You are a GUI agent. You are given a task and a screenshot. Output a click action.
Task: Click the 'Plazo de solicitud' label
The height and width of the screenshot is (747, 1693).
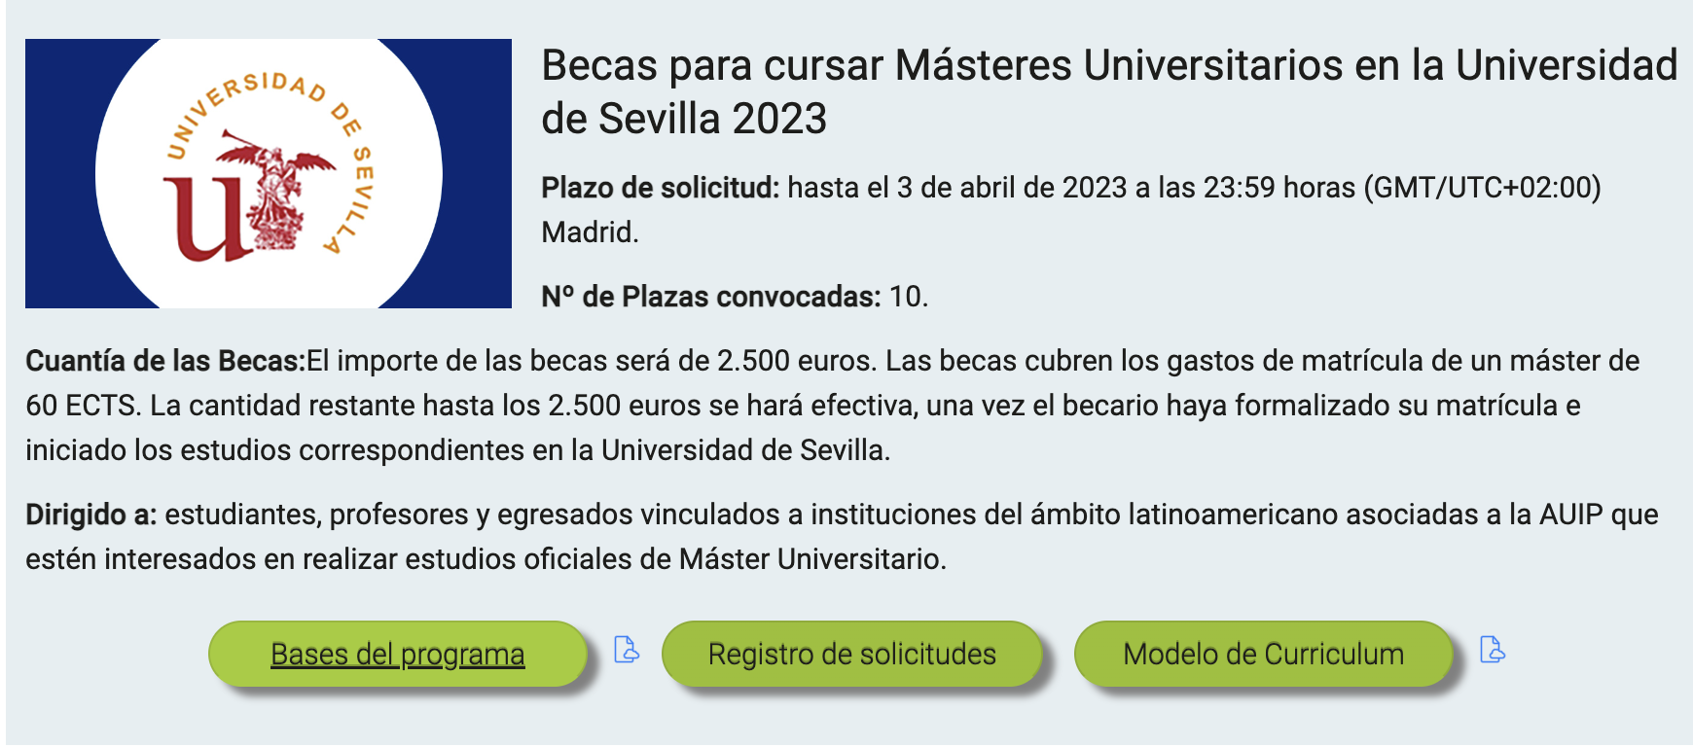coord(660,188)
